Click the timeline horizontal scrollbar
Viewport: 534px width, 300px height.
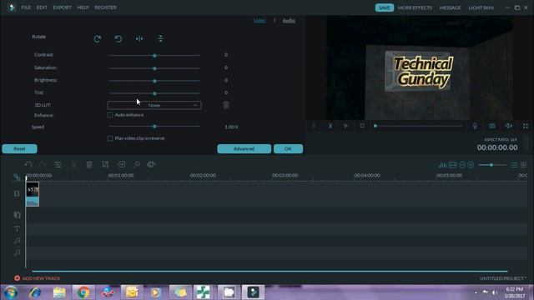point(270,271)
